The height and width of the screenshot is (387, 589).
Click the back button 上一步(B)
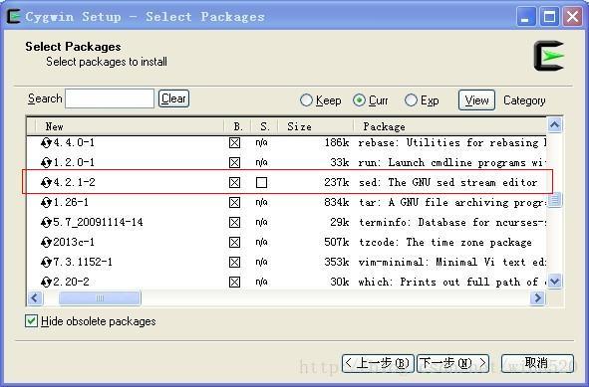[x=378, y=363]
